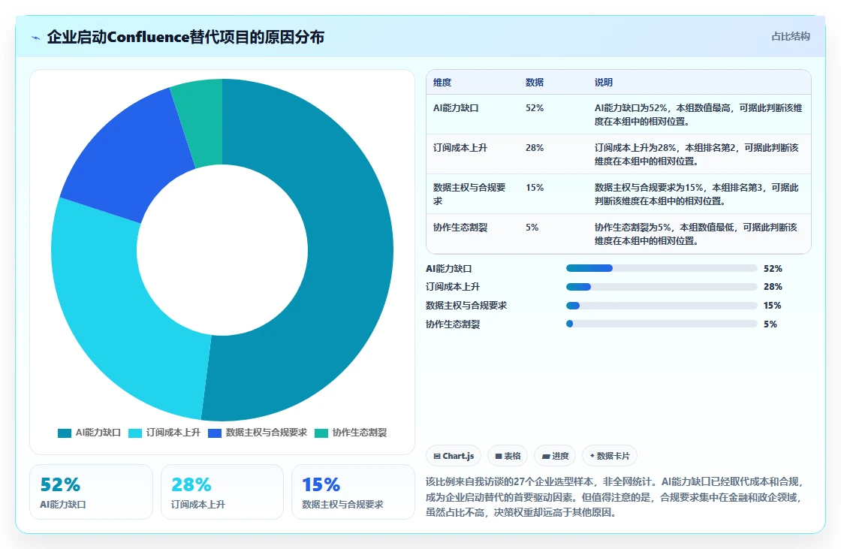
Task: Click the chart title heading
Action: tap(185, 37)
